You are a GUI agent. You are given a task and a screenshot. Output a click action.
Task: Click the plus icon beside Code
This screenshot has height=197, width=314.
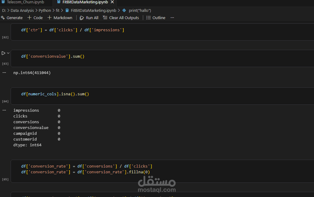click(x=29, y=18)
